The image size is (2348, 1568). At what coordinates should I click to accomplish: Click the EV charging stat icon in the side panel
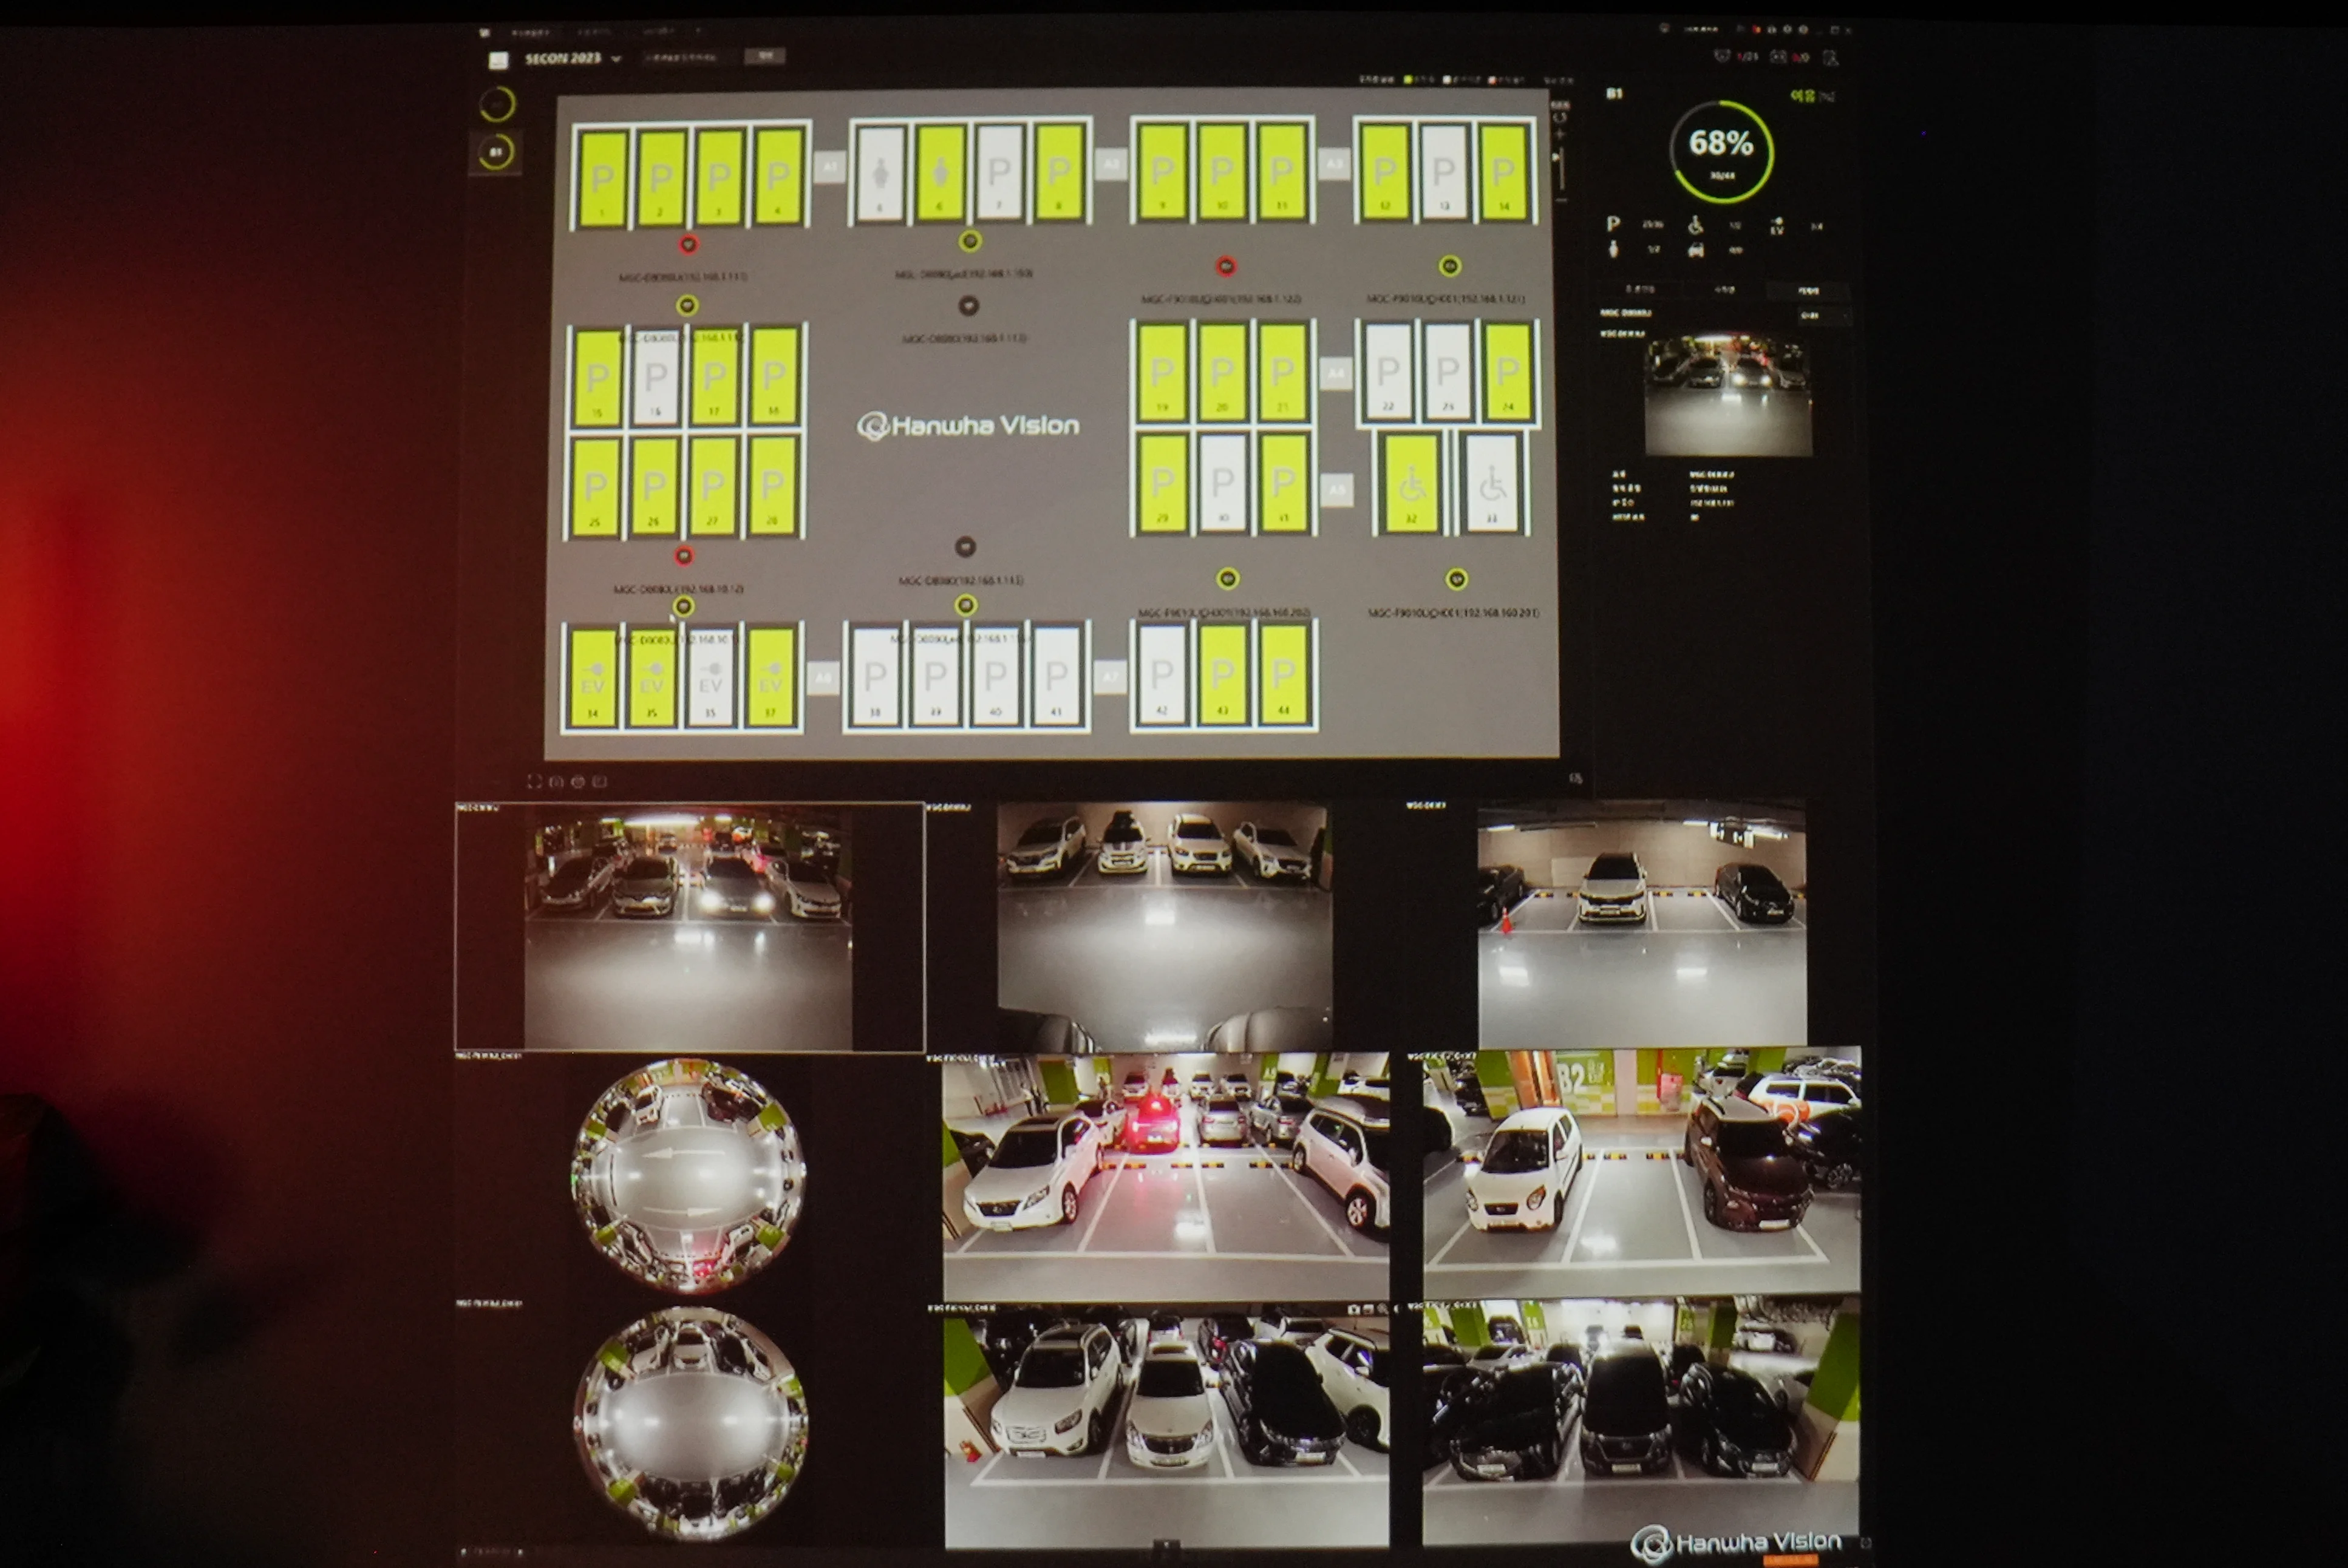[x=1777, y=226]
